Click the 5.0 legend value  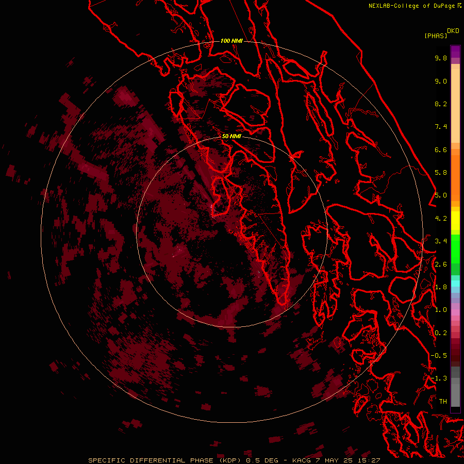pos(441,195)
